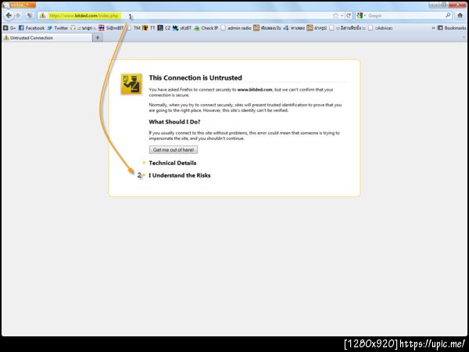The image size is (469, 352).
Task: Open the TT bookmark
Action: [x=149, y=28]
